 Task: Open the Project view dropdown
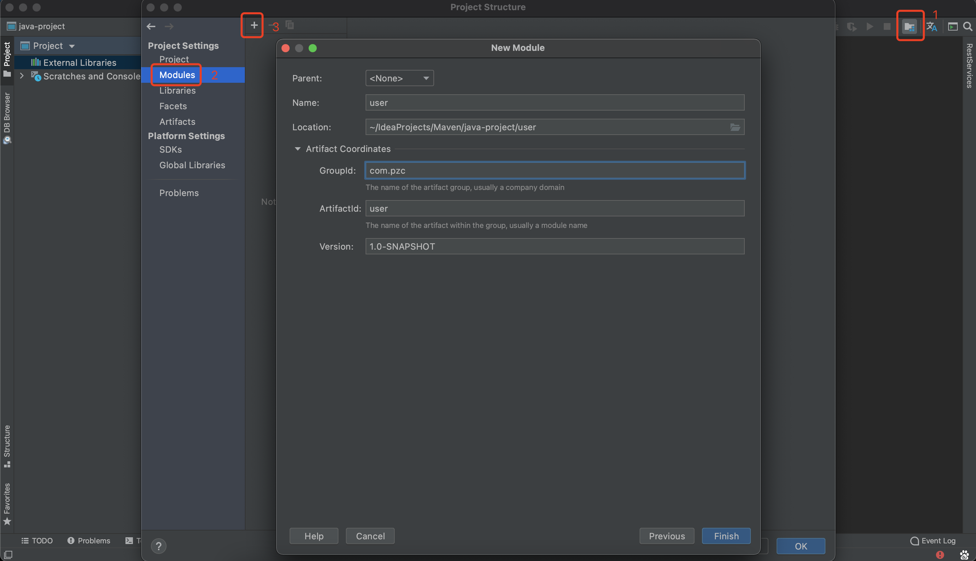pos(72,46)
